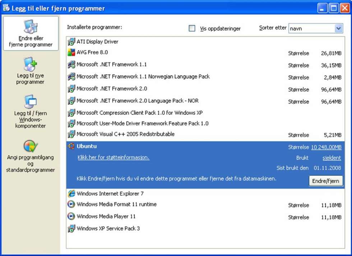The width and height of the screenshot is (352, 256).
Task: Click the Visual C++ 2005 Redistributable icon
Action: (x=71, y=134)
